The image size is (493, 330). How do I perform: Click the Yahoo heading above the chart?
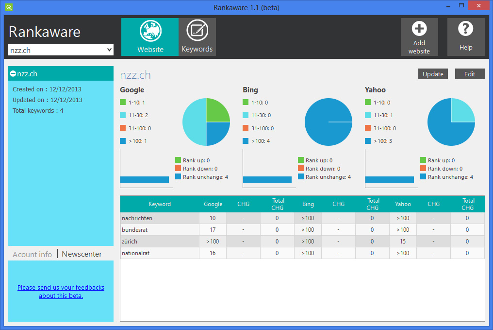(375, 90)
